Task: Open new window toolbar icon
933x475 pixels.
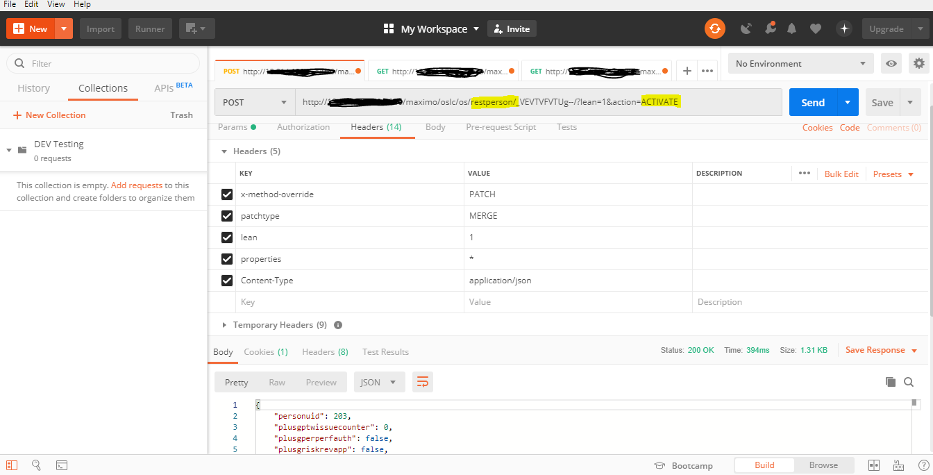Action: point(196,28)
